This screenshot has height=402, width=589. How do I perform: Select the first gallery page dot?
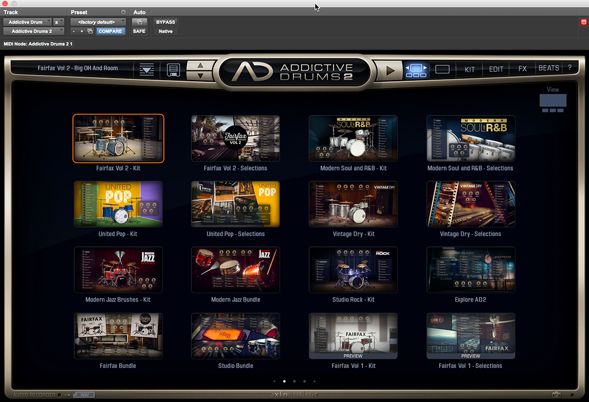pos(284,381)
